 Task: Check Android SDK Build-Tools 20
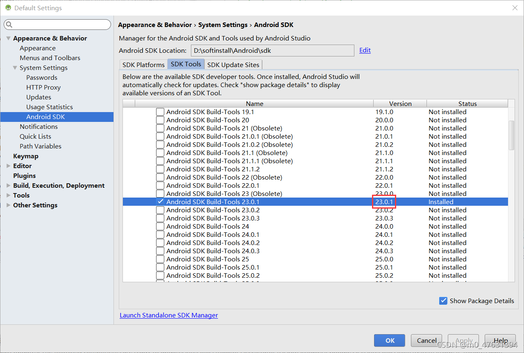[160, 120]
